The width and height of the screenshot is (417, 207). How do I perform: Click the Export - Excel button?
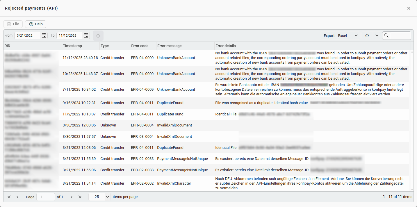(x=335, y=35)
